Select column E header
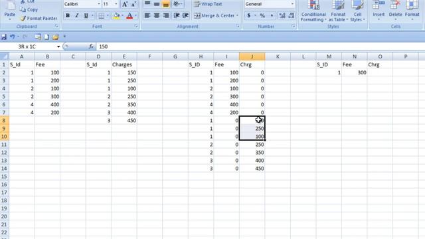425x239 pixels. [124, 56]
